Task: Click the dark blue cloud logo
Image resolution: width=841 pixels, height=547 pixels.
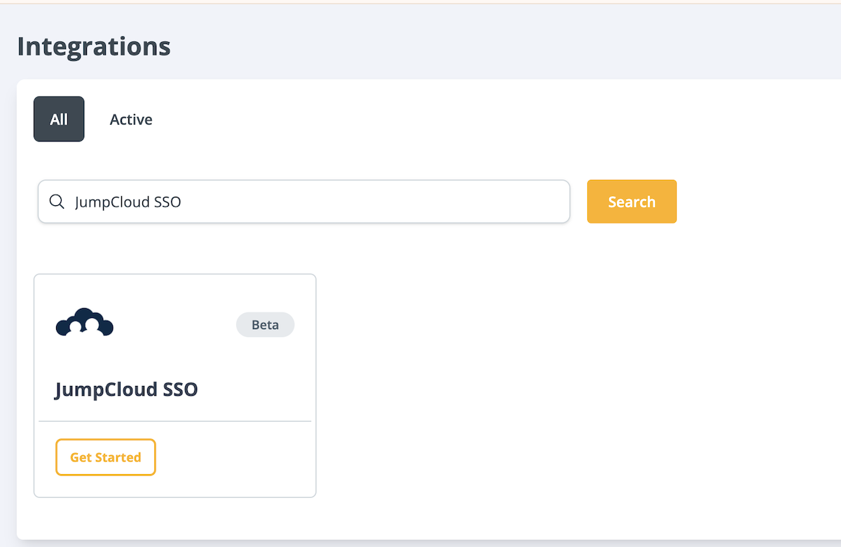Action: pos(85,323)
